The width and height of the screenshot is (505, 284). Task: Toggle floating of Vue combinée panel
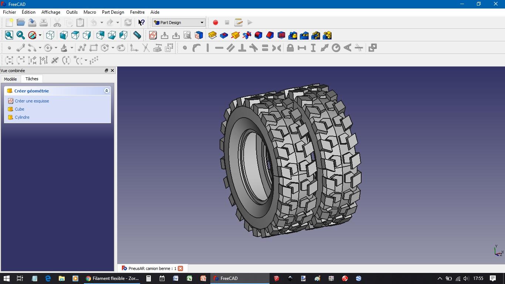(x=106, y=71)
